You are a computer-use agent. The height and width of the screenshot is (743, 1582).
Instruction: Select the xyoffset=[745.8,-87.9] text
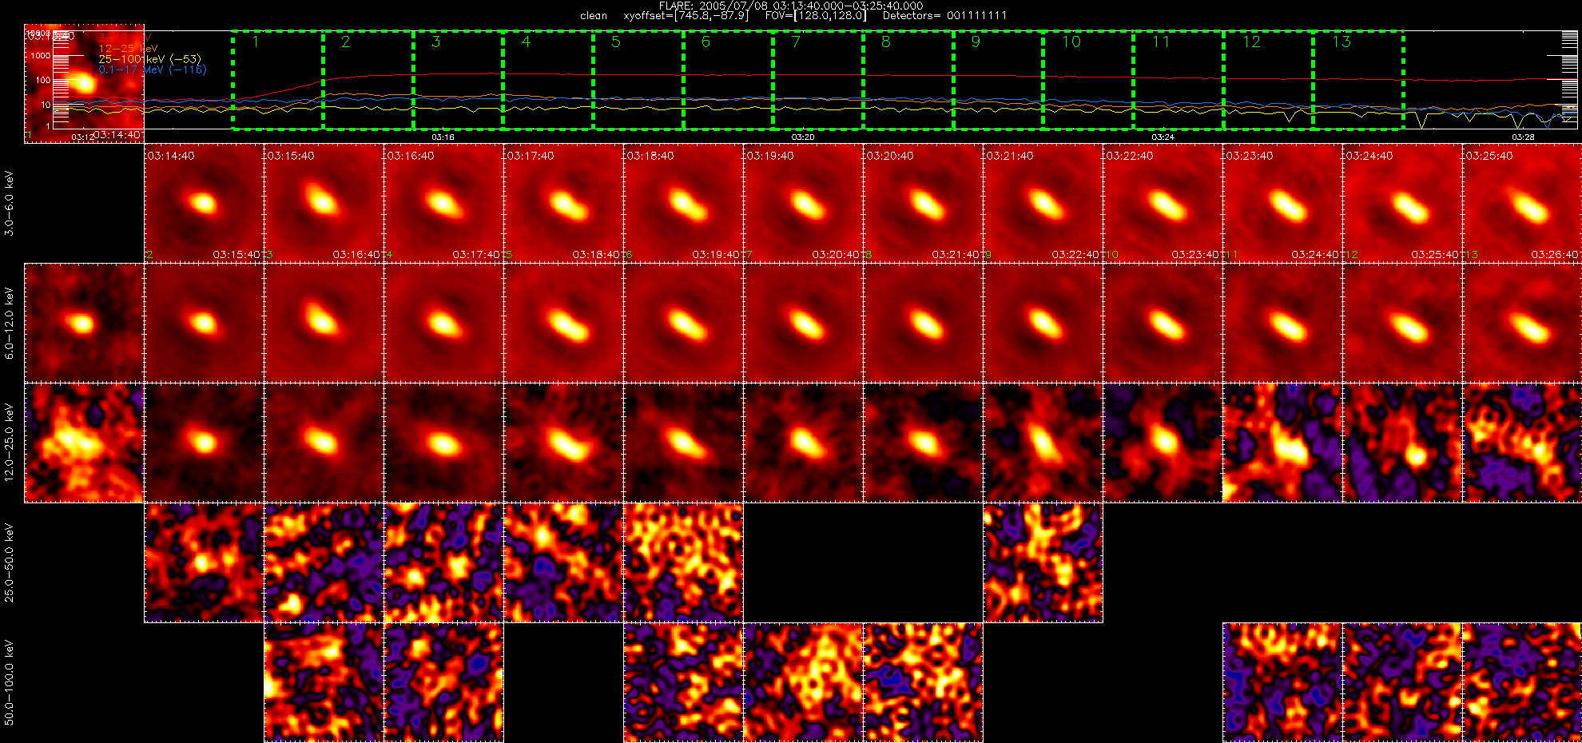685,15
